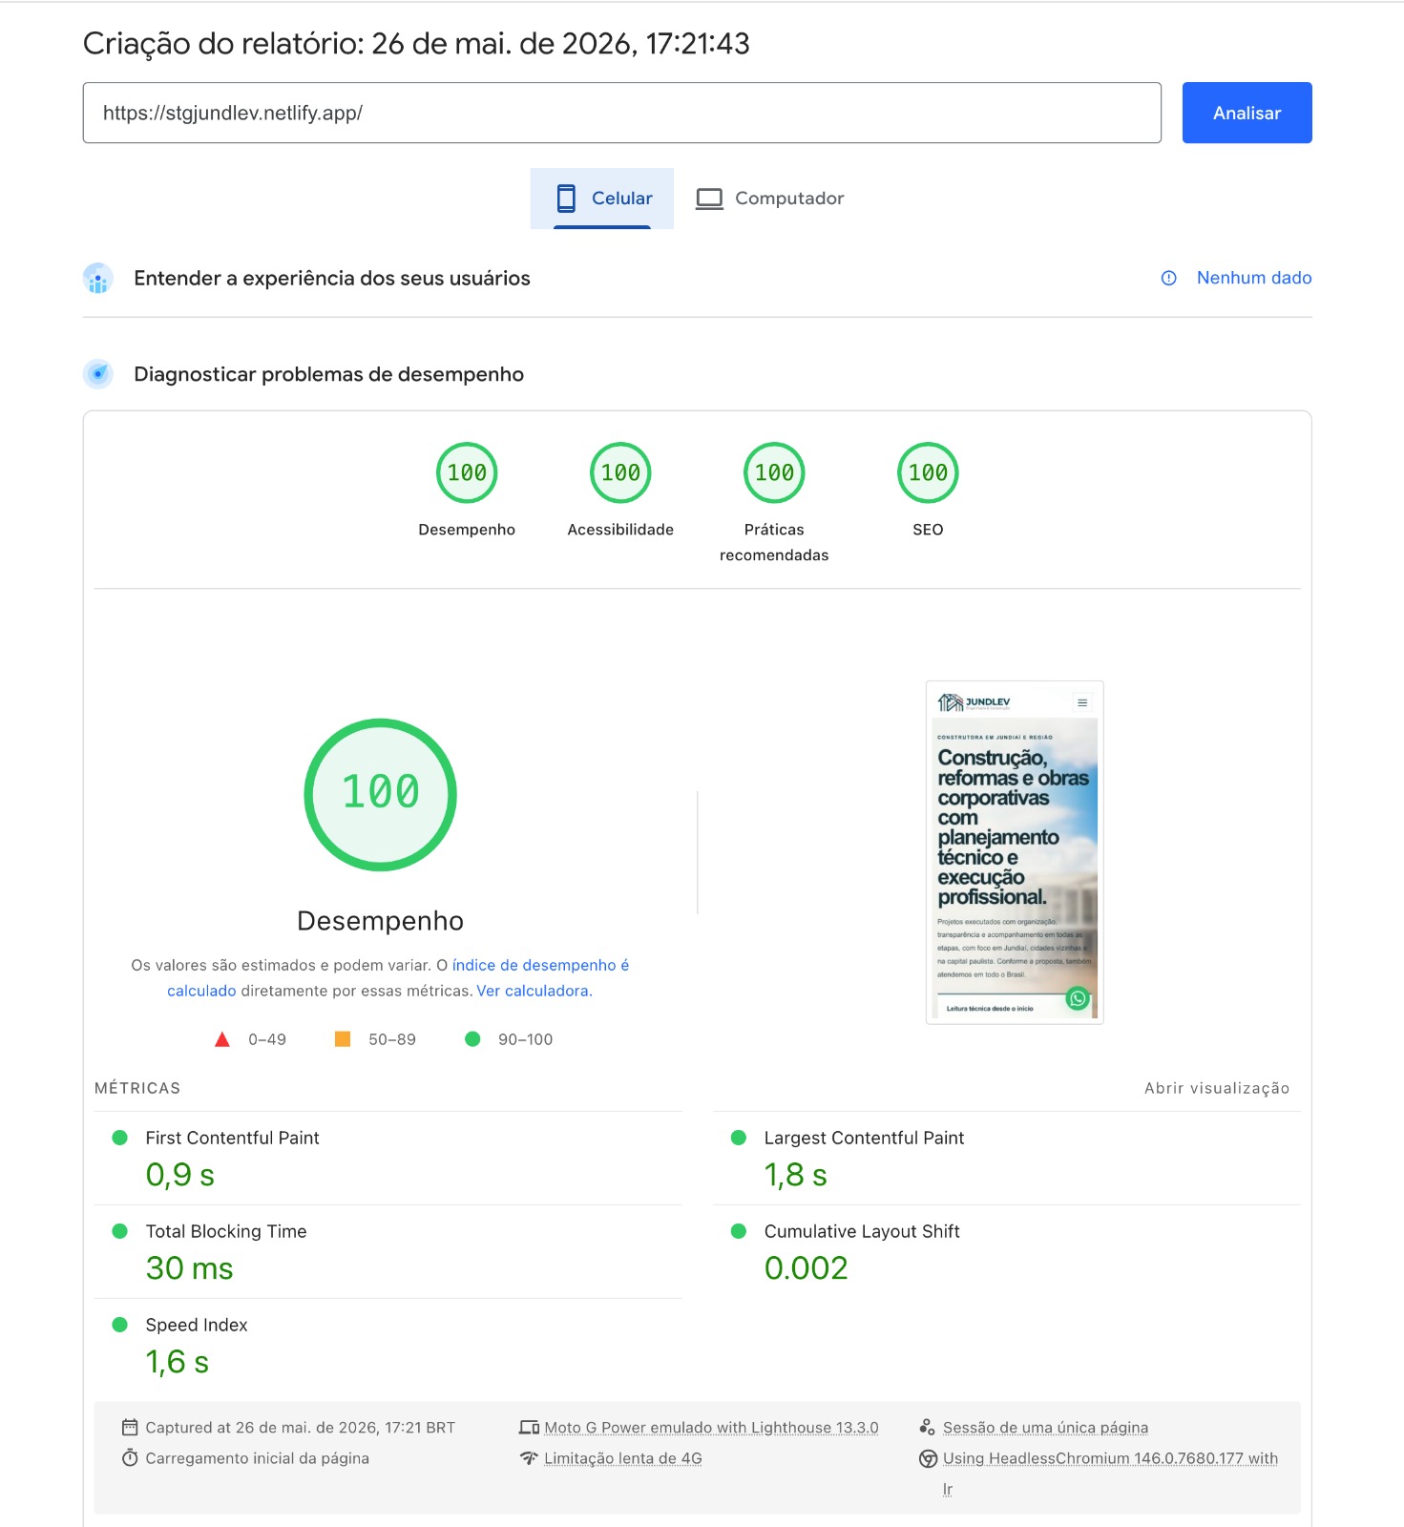Click the devices icon beside Moto G Power
Screen dimensions: 1404x1527
point(529,1428)
